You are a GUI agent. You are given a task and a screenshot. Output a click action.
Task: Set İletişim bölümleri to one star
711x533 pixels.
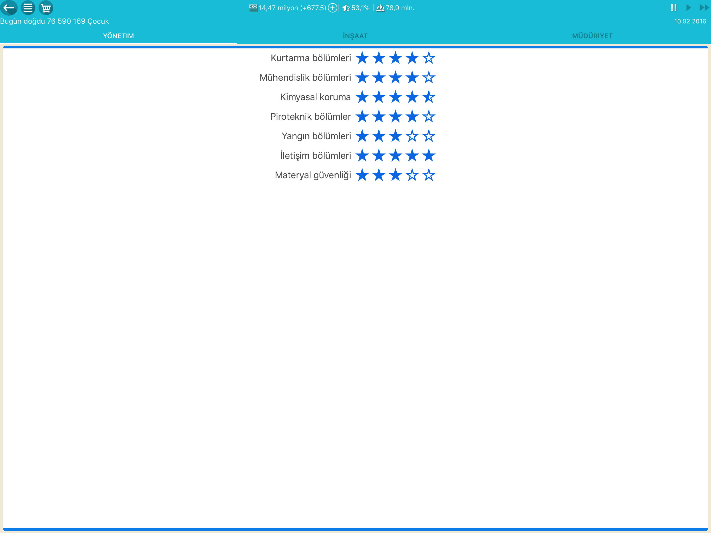tap(362, 156)
